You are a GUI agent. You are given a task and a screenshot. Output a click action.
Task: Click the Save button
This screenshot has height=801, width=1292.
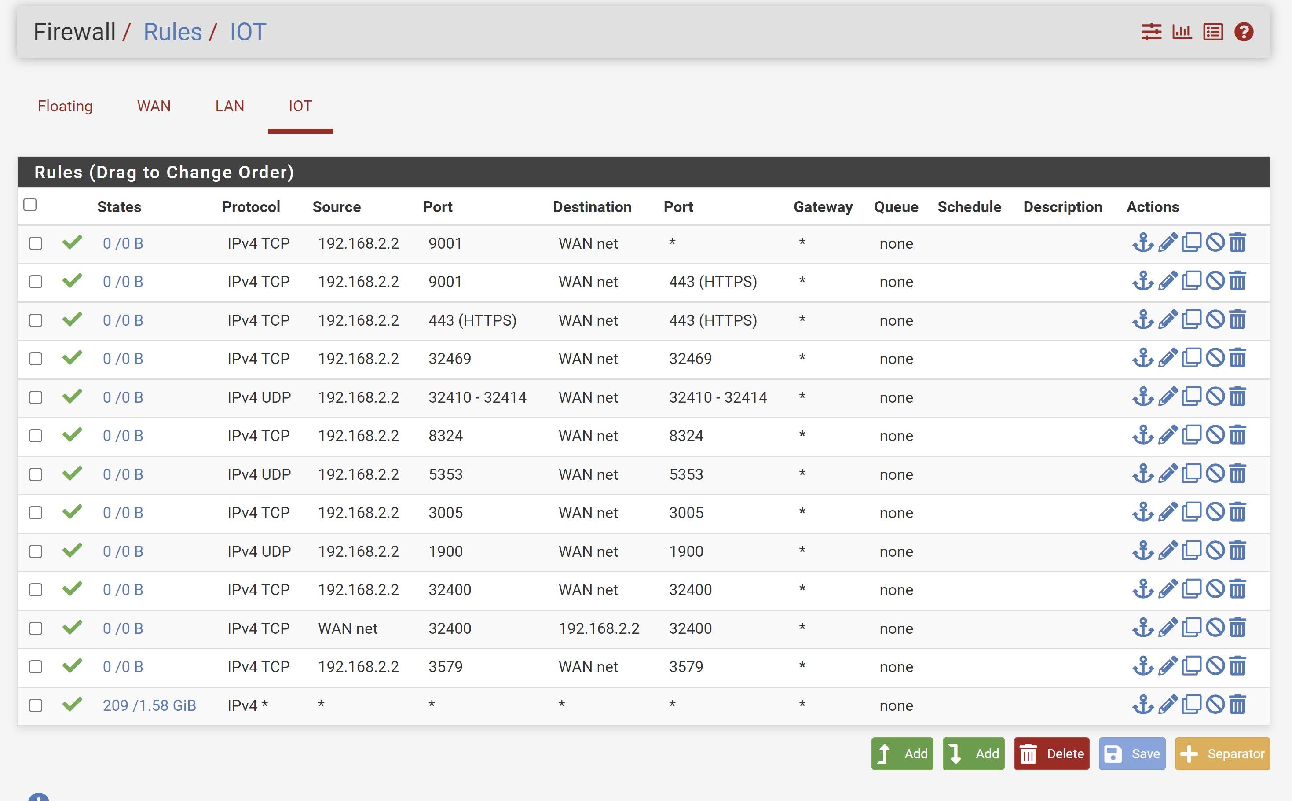coord(1132,753)
